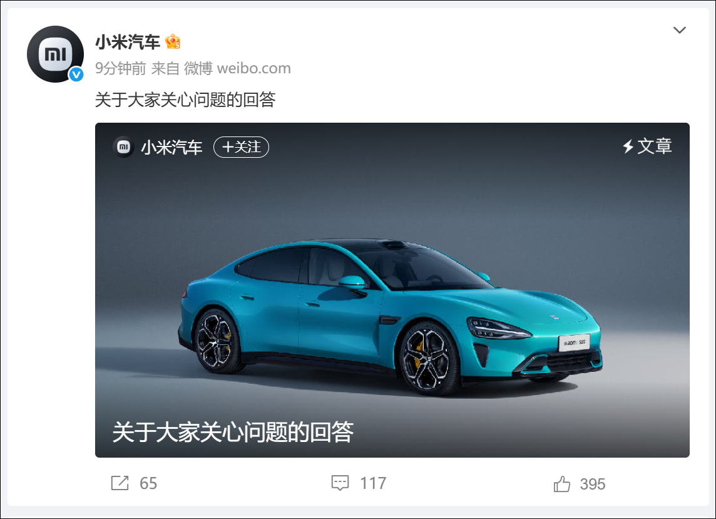
Task: Like the post with thumbs-up icon
Action: 561,484
